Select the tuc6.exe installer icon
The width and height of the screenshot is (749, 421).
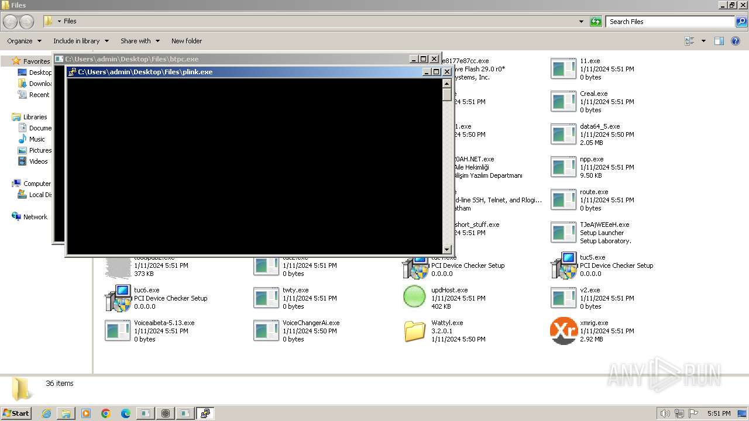click(x=118, y=298)
